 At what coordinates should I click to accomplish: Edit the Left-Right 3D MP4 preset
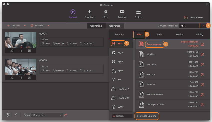(x=202, y=105)
